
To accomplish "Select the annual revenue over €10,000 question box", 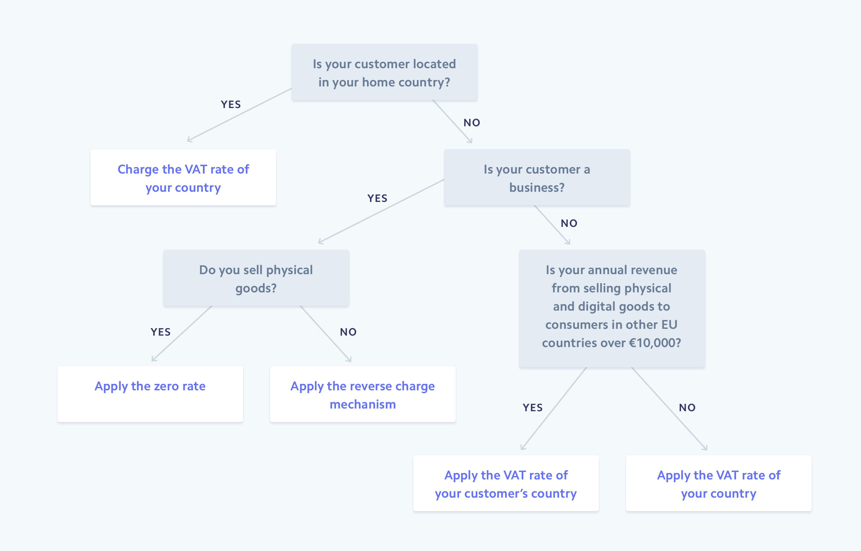I will click(612, 308).
